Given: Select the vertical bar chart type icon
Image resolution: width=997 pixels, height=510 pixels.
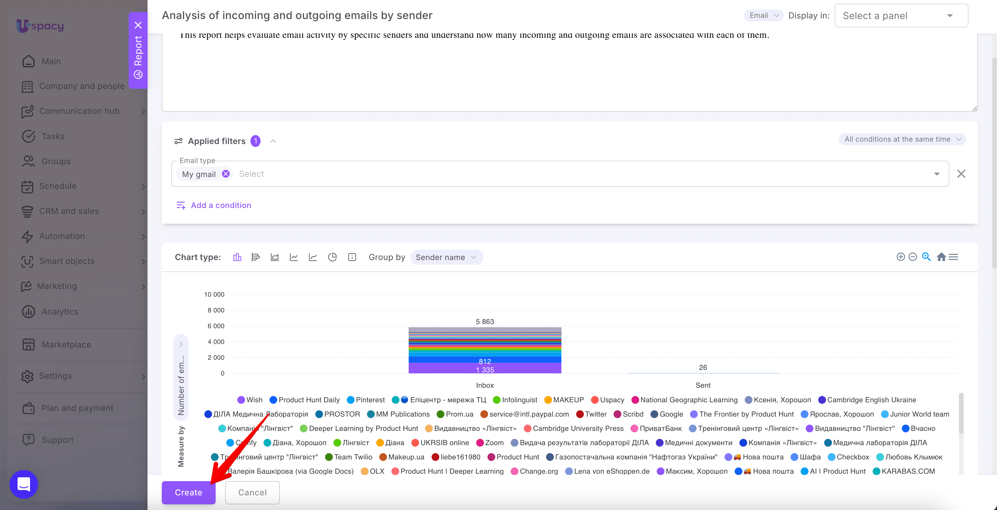Looking at the screenshot, I should pyautogui.click(x=237, y=257).
